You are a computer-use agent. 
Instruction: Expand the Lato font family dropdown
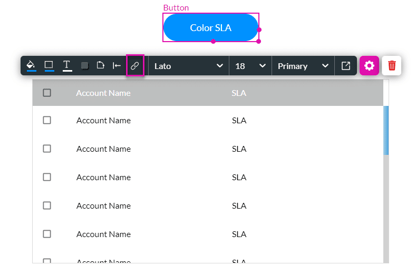coord(188,66)
